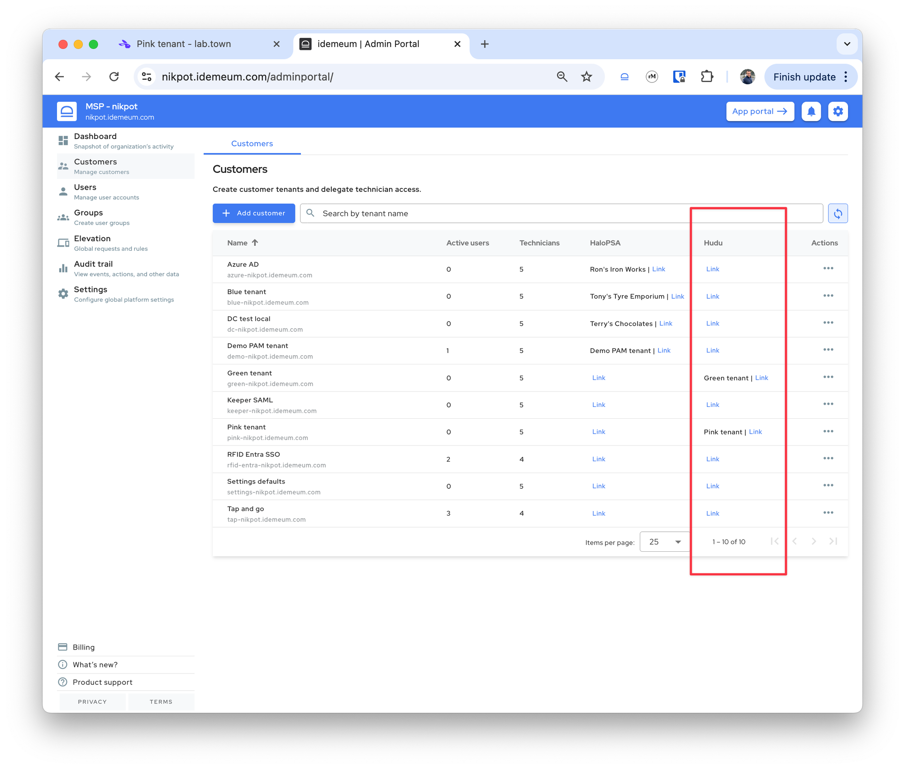Reload the page using browser refresh

point(114,76)
